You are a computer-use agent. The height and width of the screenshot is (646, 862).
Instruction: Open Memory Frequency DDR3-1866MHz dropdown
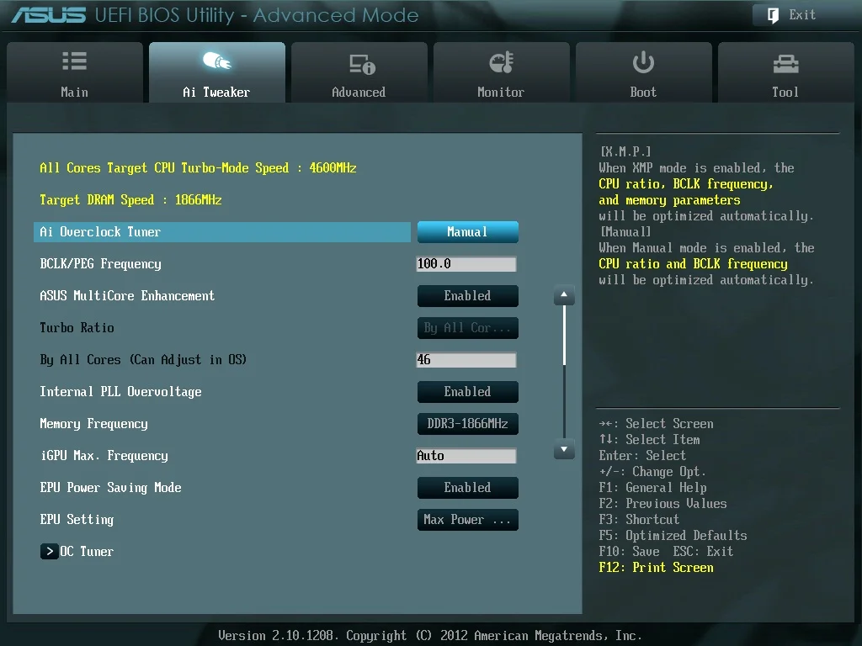coord(468,424)
